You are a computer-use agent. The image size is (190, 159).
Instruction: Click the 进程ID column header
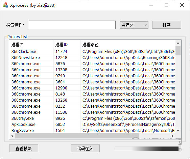pyautogui.click(x=67, y=45)
